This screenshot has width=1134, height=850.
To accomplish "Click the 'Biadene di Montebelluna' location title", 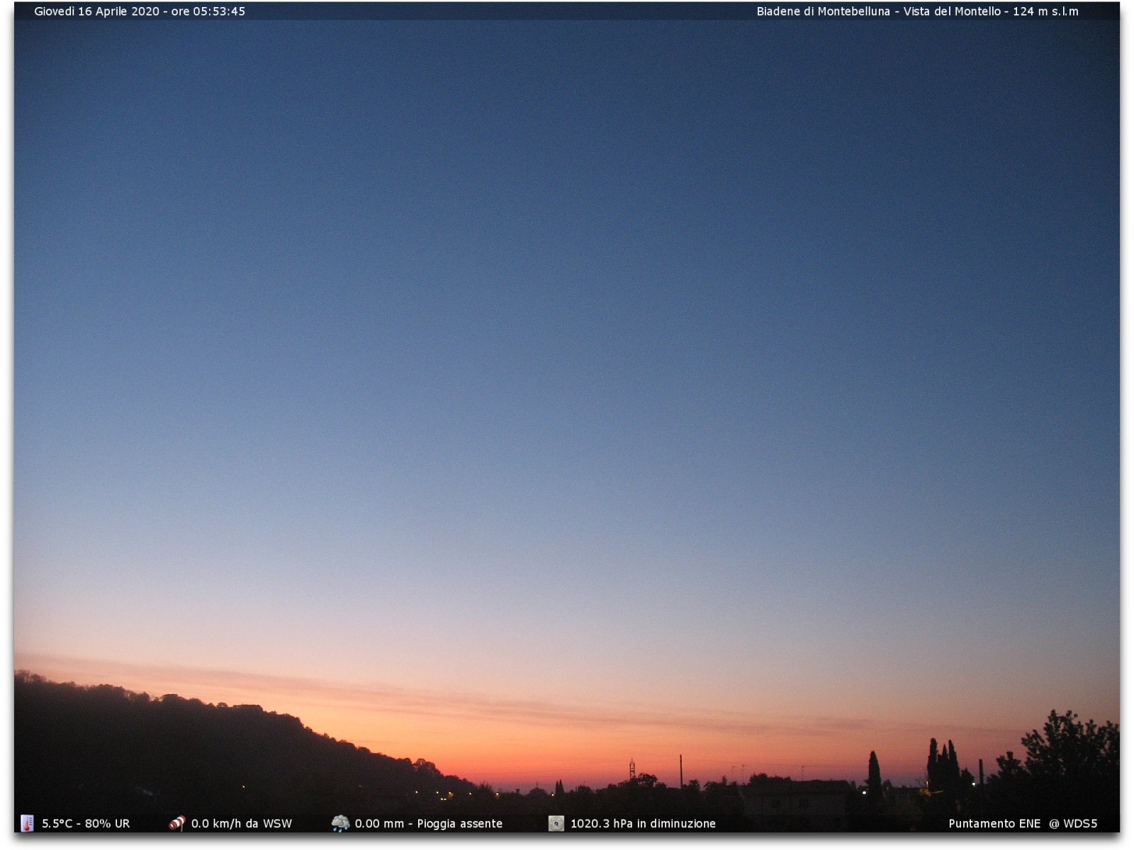I will [823, 11].
